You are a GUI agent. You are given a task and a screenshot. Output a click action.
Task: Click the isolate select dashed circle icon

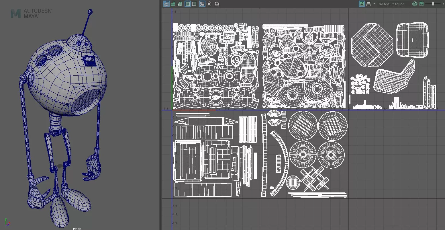point(209,4)
